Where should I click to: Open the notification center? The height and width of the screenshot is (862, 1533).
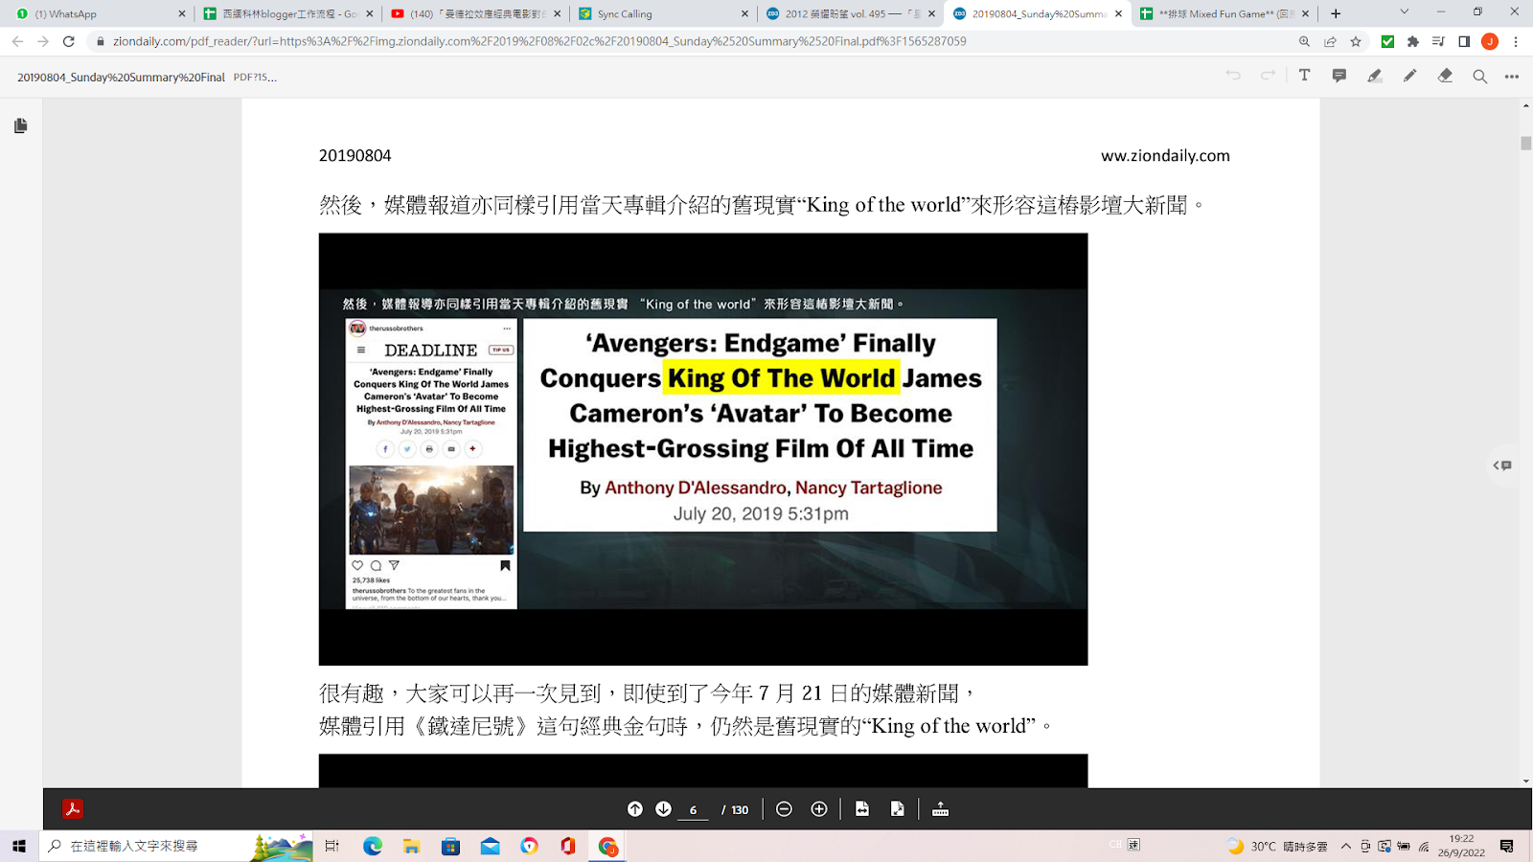pyautogui.click(x=1506, y=846)
